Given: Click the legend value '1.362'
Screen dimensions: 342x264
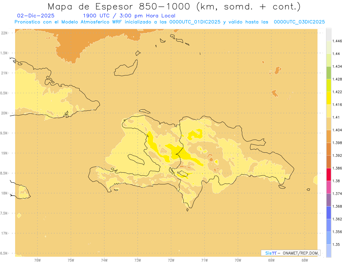Looking at the screenshot, I should [x=337, y=219].
